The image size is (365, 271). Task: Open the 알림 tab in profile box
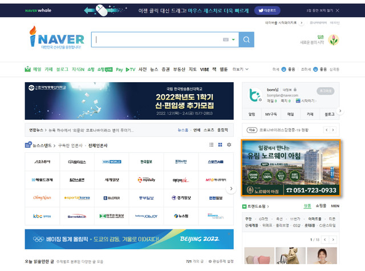(x=252, y=114)
